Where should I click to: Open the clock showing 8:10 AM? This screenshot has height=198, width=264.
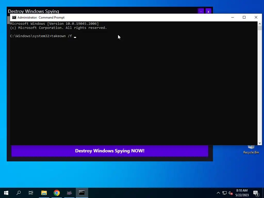coord(242,193)
